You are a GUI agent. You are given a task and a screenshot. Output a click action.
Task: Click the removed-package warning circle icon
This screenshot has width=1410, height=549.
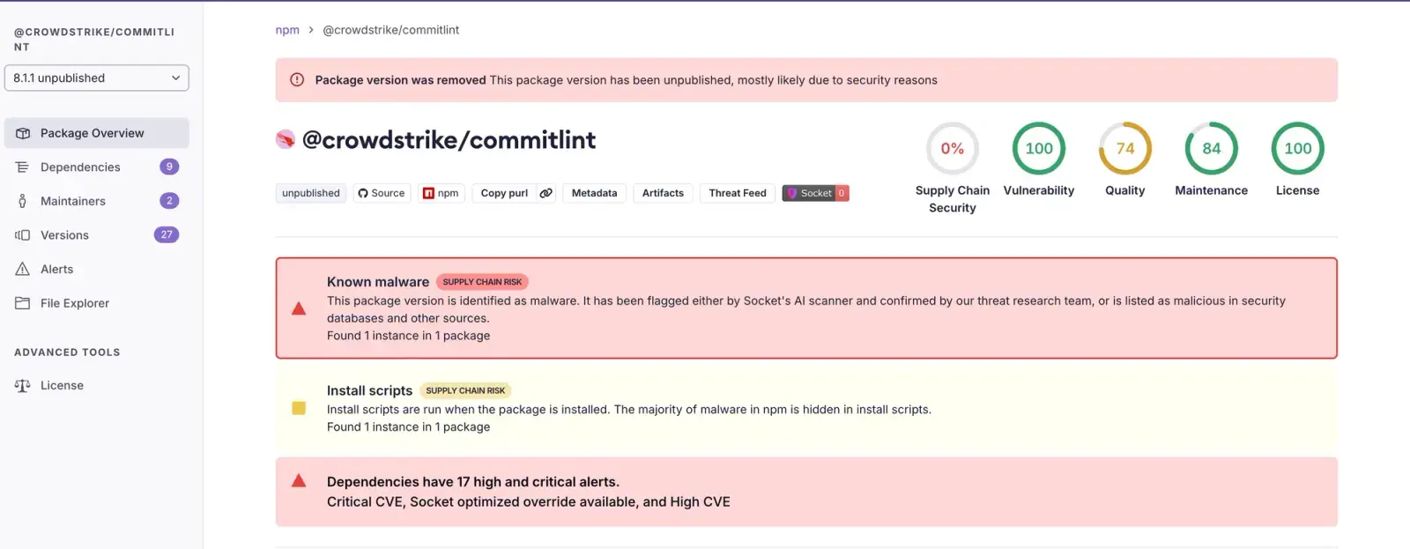pyautogui.click(x=298, y=79)
